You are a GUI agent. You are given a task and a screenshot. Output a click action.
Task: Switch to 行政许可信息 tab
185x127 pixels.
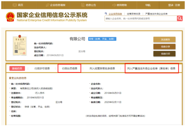(x=42, y=68)
